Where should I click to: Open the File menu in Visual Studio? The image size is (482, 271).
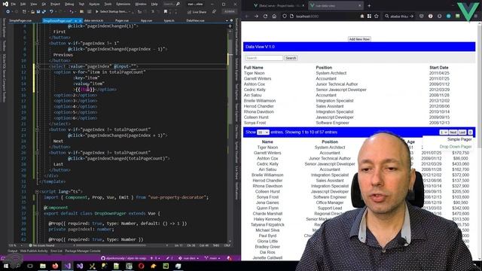[14, 5]
